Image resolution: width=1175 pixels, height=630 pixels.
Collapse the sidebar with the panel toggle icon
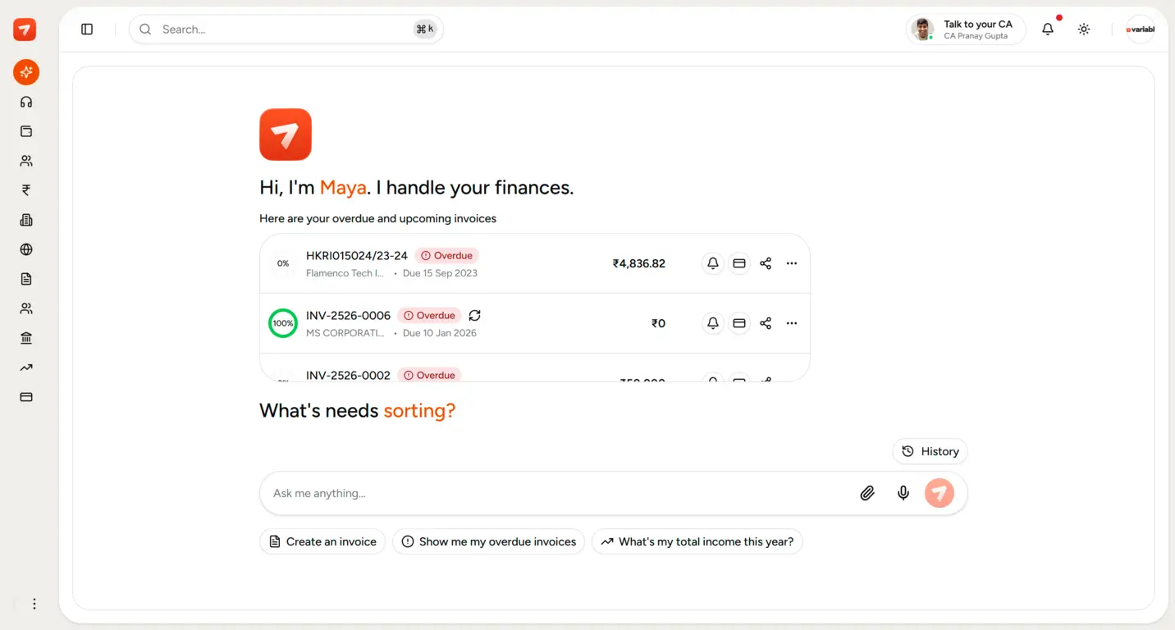[x=87, y=30]
